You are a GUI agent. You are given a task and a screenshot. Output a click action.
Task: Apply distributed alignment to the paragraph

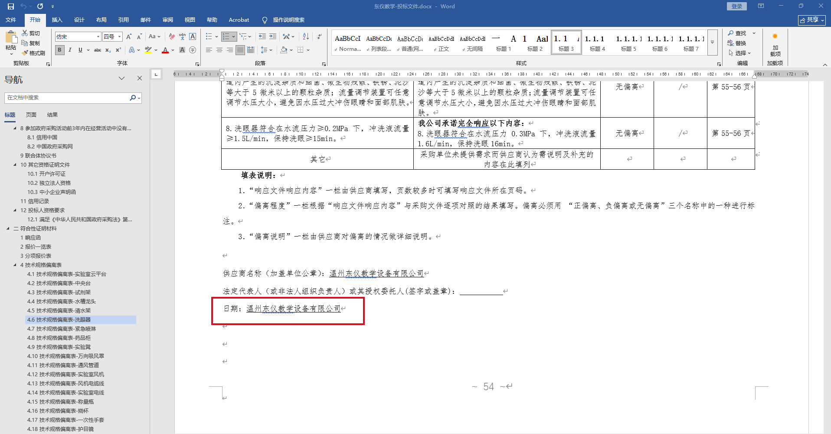pos(251,50)
